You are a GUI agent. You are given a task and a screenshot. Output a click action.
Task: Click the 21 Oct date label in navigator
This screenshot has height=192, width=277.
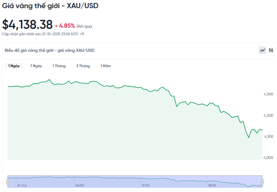point(22,185)
